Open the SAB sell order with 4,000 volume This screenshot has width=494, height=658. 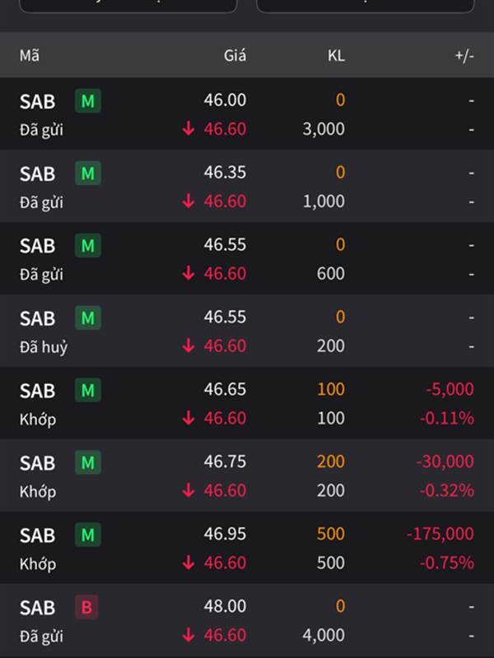pos(247,620)
